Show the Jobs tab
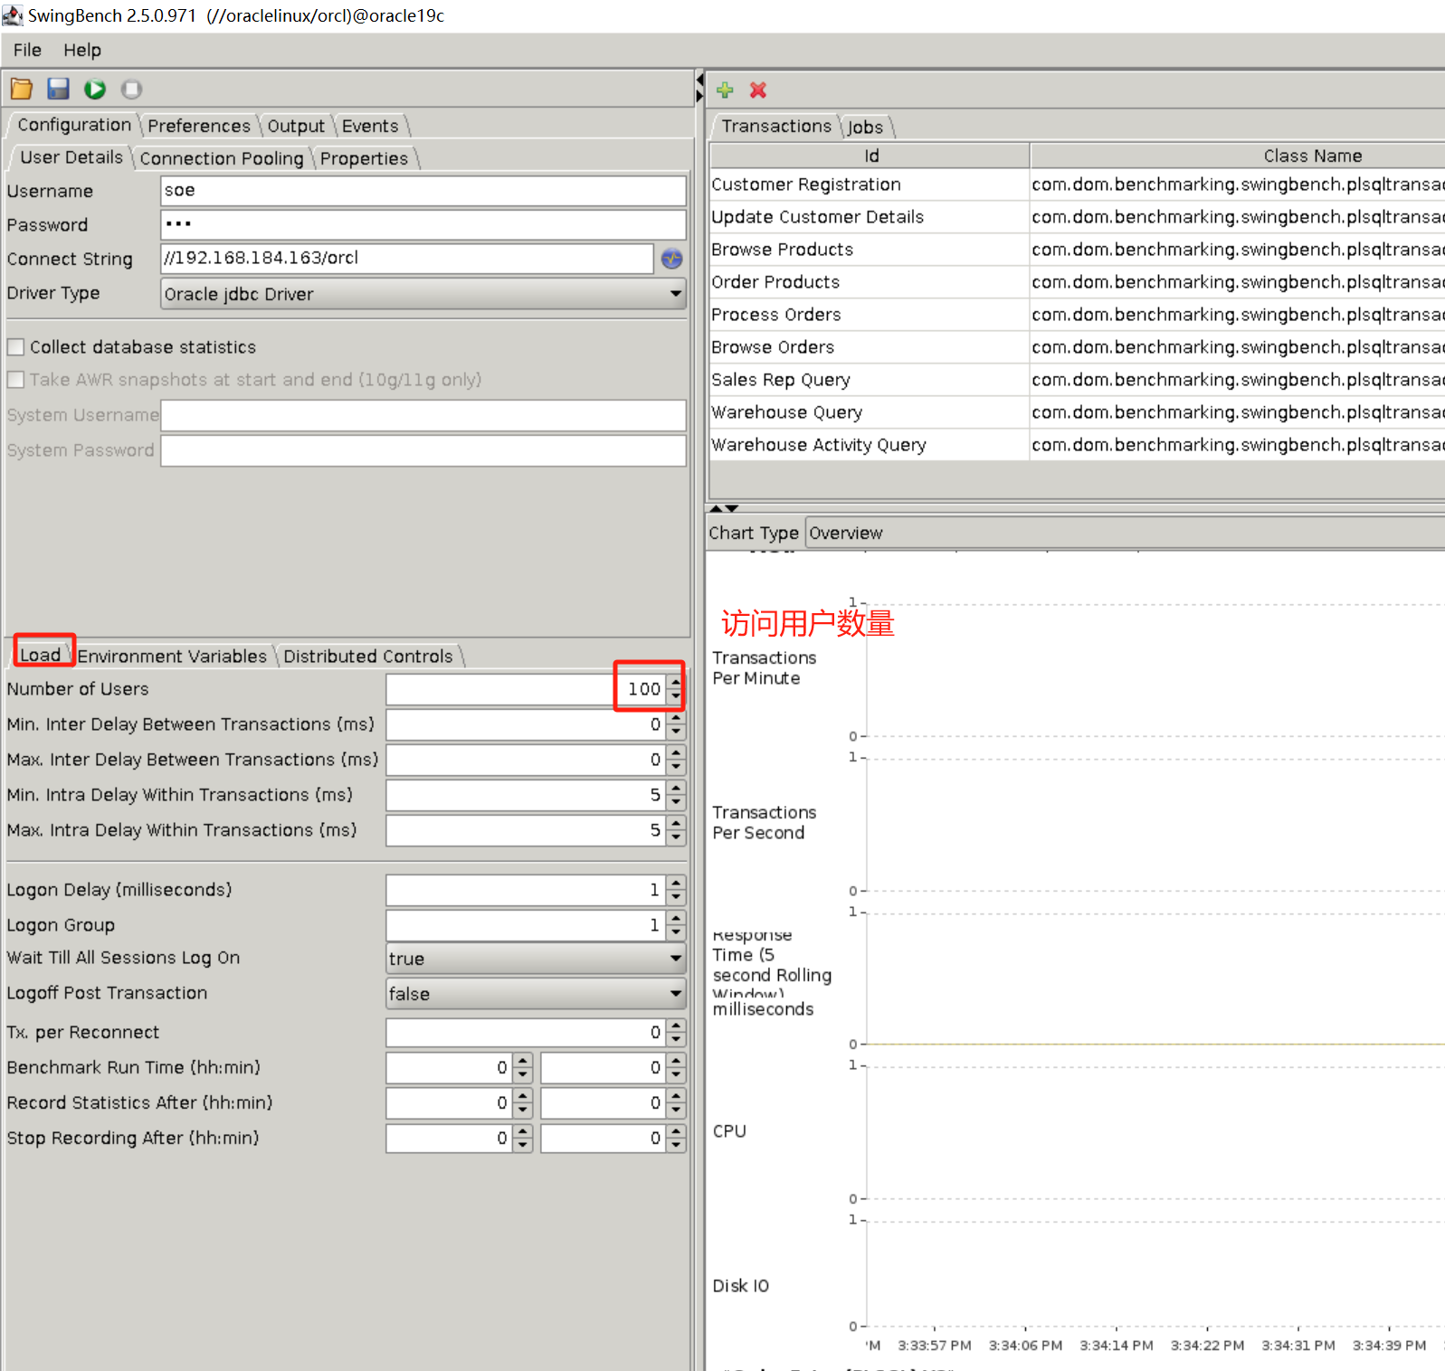 click(x=865, y=127)
